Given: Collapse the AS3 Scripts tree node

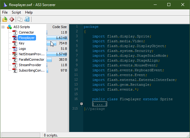Looking at the screenshot, I should click(3, 27).
